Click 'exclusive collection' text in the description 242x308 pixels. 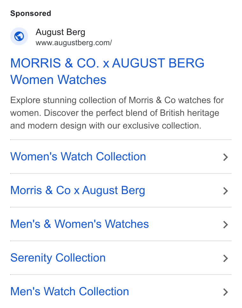pyautogui.click(x=161, y=126)
